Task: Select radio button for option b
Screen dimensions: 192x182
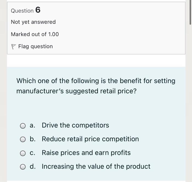Action: point(23,139)
